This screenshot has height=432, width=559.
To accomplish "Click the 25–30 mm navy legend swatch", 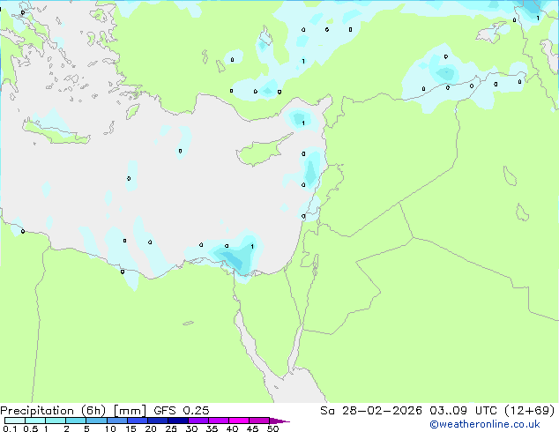I will tap(177, 421).
